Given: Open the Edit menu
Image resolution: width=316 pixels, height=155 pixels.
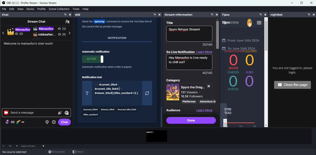Looking at the screenshot, I should [x=12, y=9].
